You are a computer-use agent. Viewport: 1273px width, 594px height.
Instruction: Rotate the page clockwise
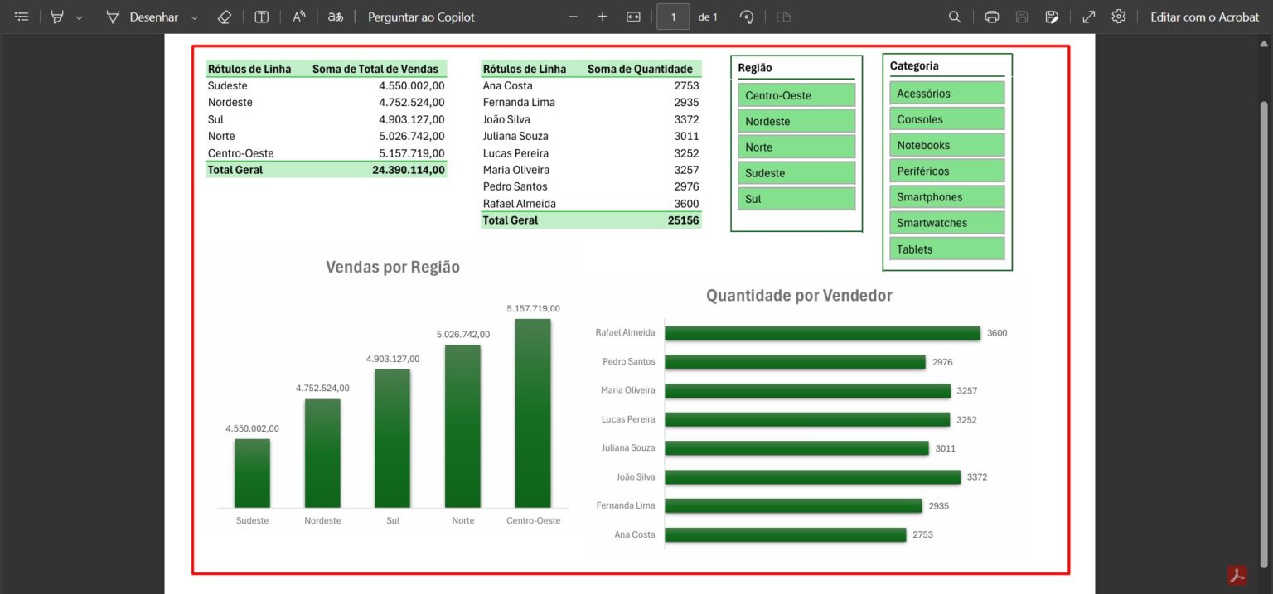tap(747, 17)
